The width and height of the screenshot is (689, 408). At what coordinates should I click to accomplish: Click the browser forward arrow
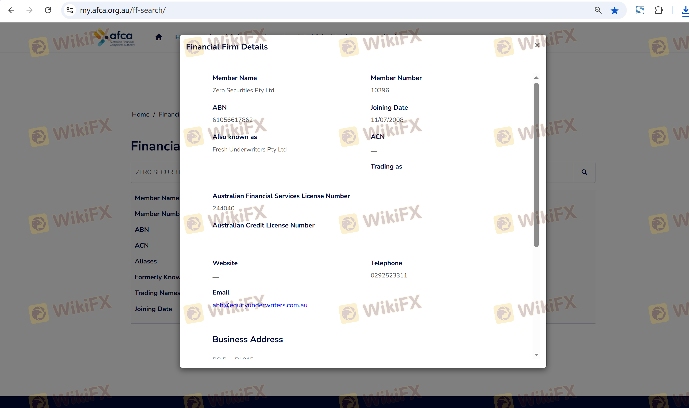coord(29,10)
